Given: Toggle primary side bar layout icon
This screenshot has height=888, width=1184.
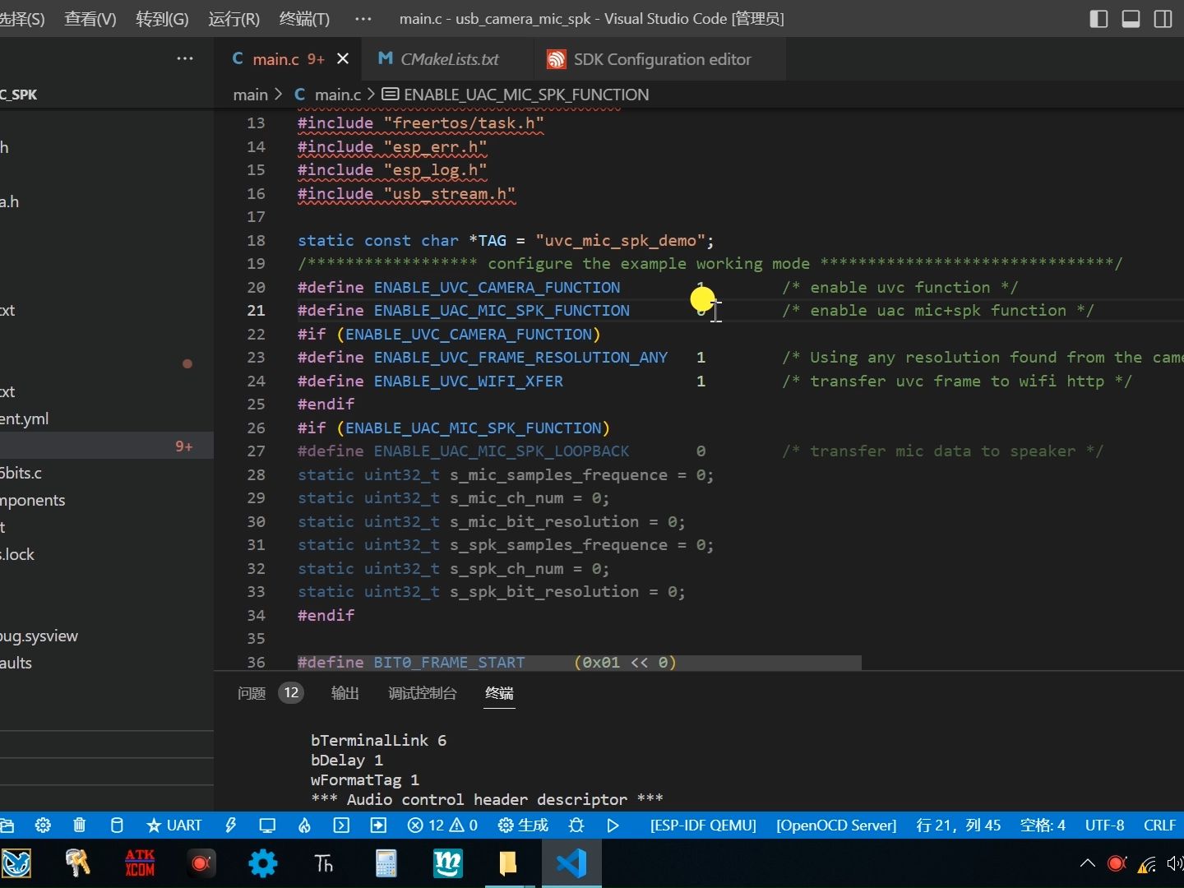Looking at the screenshot, I should point(1098,18).
